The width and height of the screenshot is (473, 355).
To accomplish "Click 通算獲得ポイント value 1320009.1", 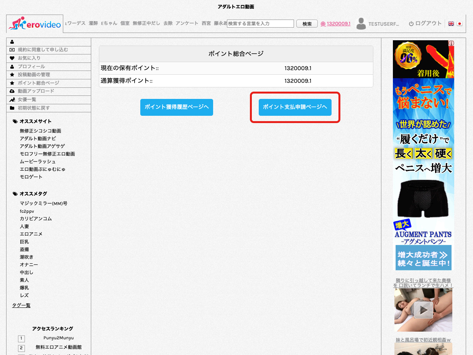I will pyautogui.click(x=298, y=81).
